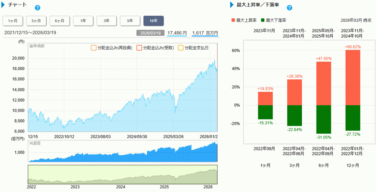Click the -31.05% 6ヶ月 green bar
The width and height of the screenshot is (376, 192).
pos(323,119)
